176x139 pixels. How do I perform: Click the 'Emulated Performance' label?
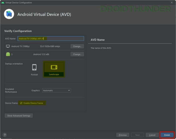tap(11, 90)
